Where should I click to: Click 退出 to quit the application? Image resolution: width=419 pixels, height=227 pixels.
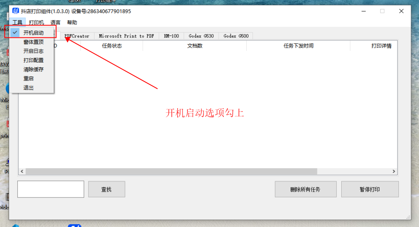pos(28,88)
